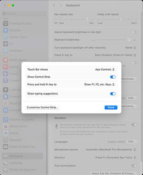Image resolution: width=143 pixels, height=175 pixels.
Task: Disable Show typing suggestions switch
Action: 113,94
